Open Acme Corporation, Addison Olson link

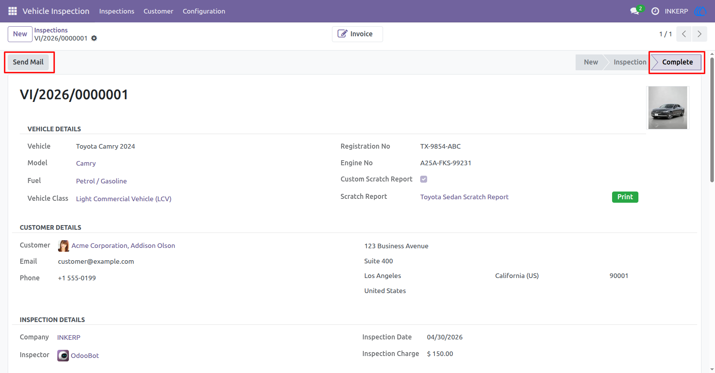123,246
